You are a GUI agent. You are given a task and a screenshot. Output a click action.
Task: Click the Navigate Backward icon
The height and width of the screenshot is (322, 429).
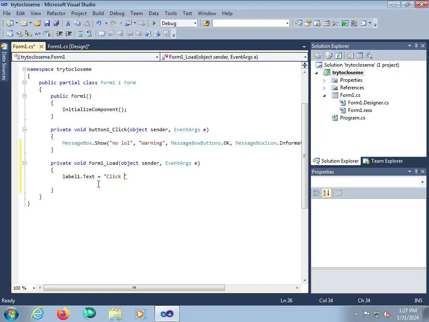click(x=129, y=23)
